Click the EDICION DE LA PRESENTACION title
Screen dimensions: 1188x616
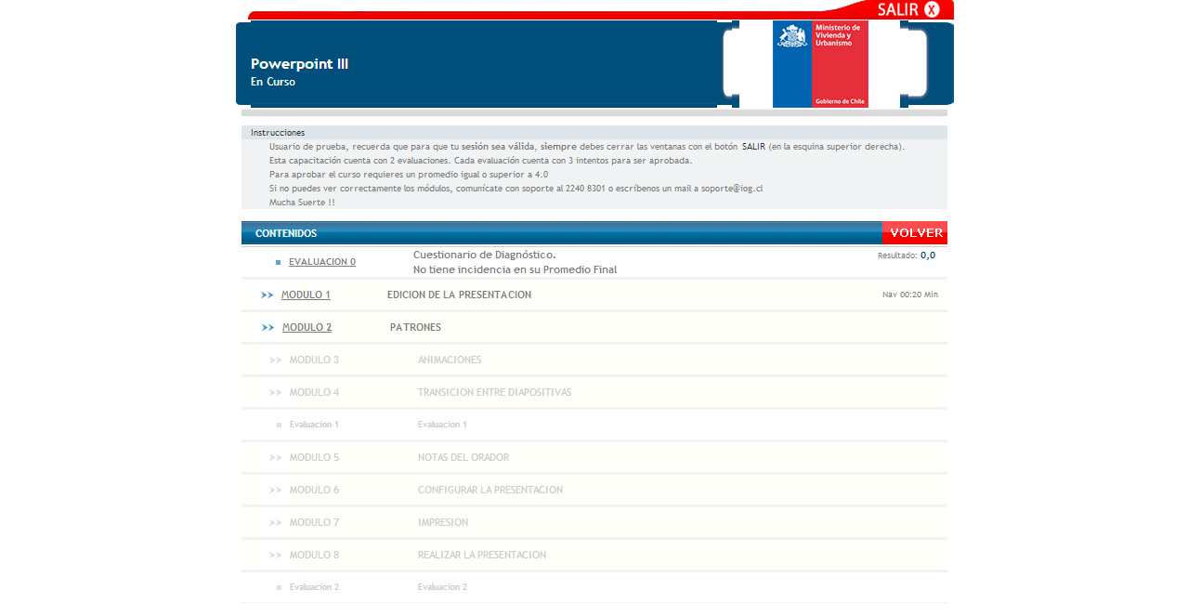coord(459,295)
